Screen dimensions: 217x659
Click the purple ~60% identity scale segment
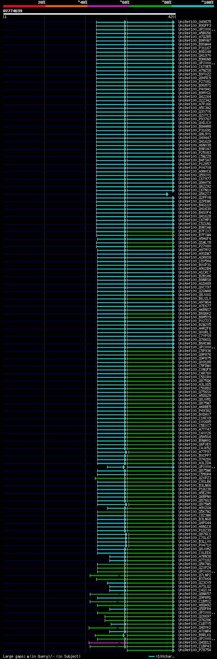click(108, 6)
